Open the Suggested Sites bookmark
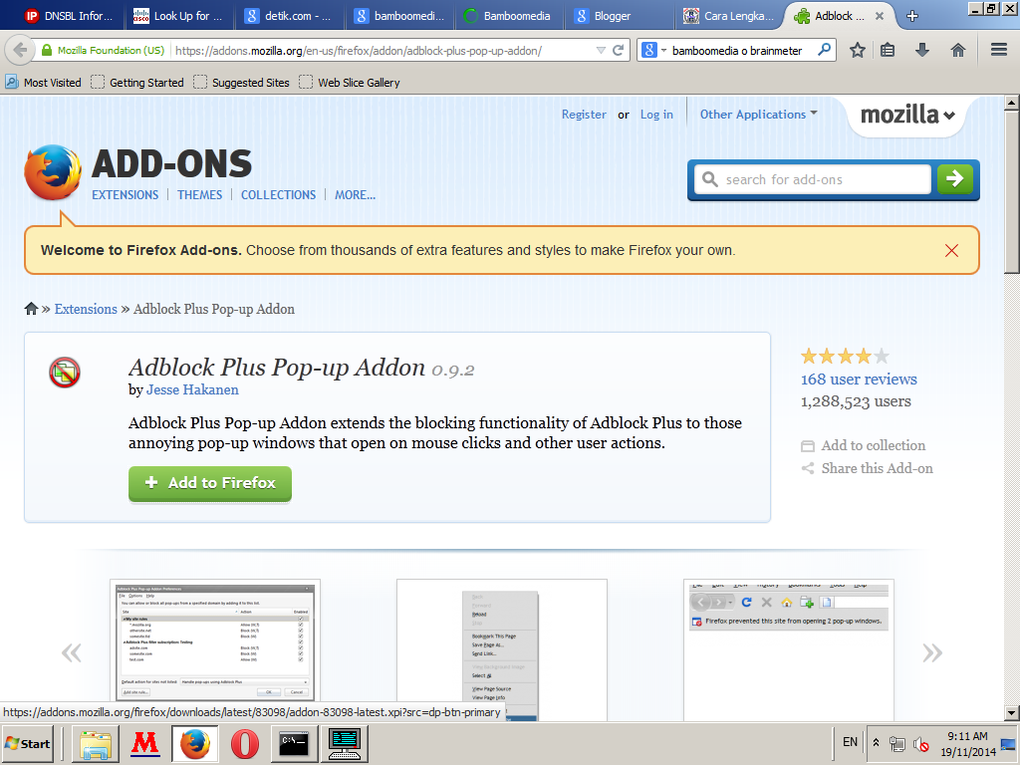 241,83
